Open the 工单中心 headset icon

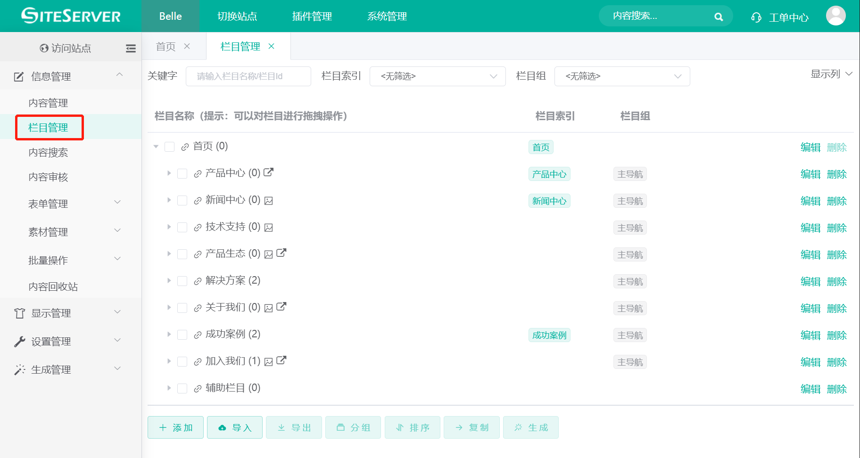tap(756, 16)
